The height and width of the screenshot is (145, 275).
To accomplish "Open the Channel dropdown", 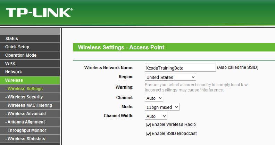I will 154,98.
